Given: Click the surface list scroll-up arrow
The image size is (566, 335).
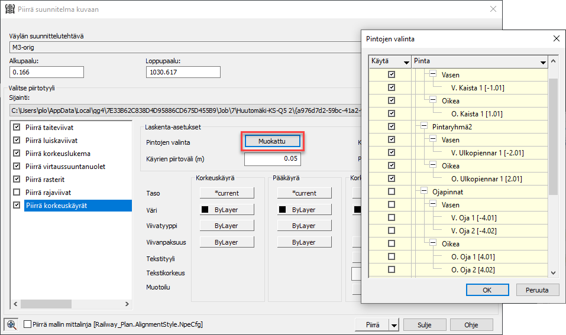Looking at the screenshot, I should pyautogui.click(x=553, y=61).
